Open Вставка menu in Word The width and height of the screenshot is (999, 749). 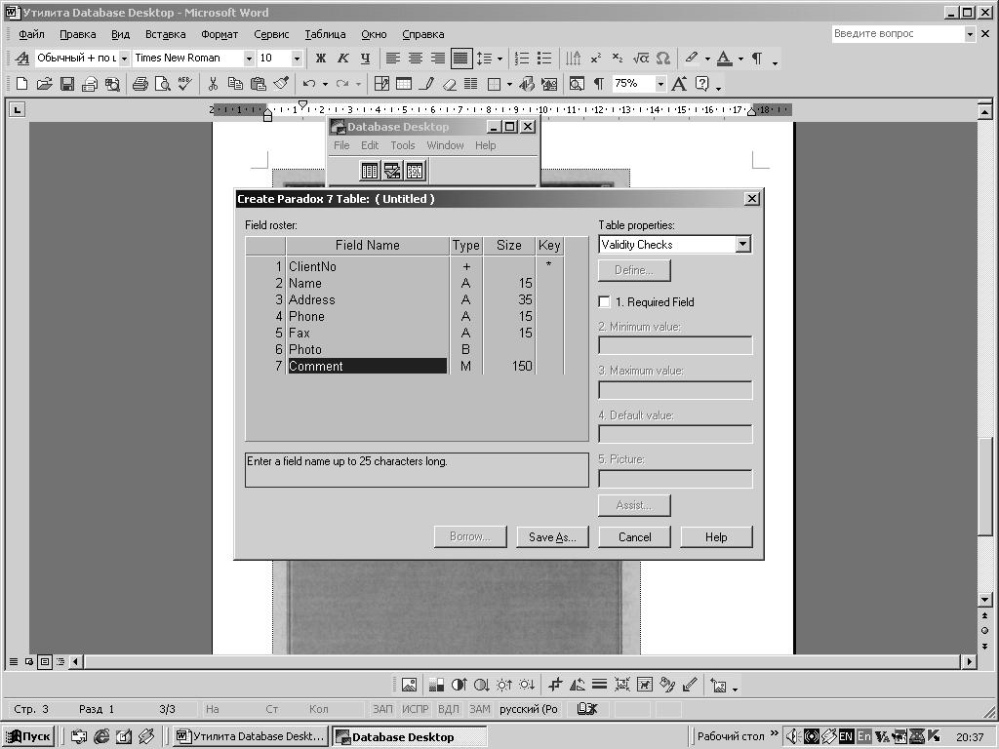(165, 34)
